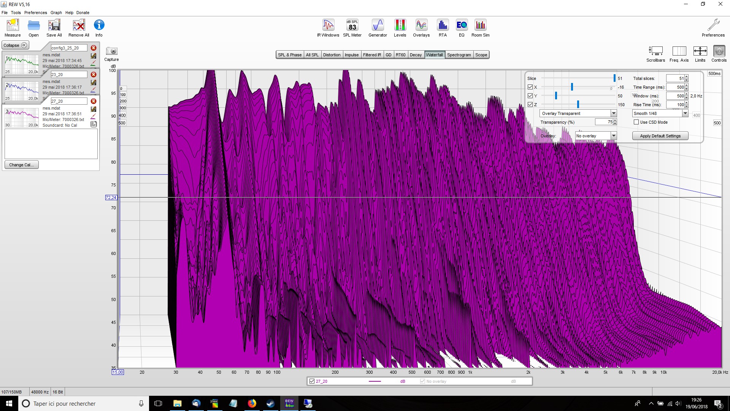Click Firefox in the Windows taskbar
Screen dimensions: 730x411
[x=252, y=403]
